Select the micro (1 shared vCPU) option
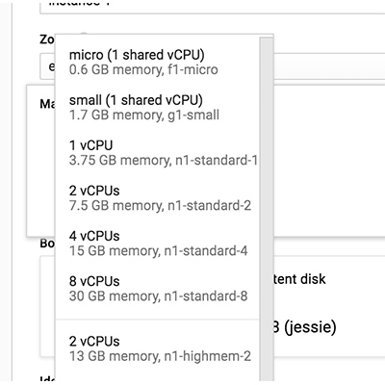The width and height of the screenshot is (385, 385). 157,62
